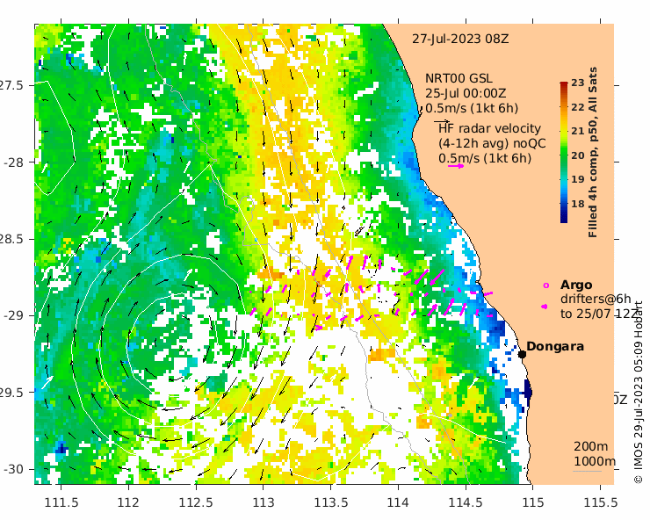Click the longitude tick label 114
650x520 pixels.
click(398, 502)
